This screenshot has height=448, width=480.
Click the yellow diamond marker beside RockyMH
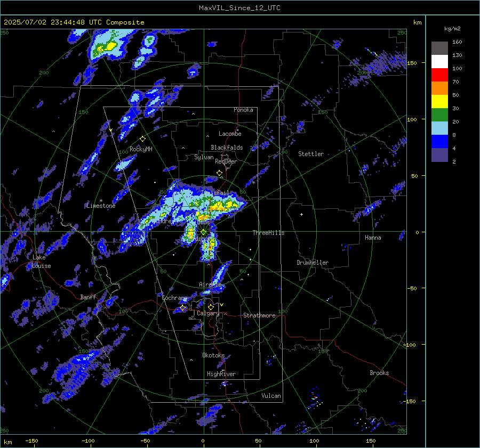click(142, 139)
